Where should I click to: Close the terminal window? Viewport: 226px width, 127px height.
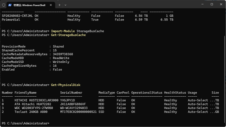click(221, 4)
